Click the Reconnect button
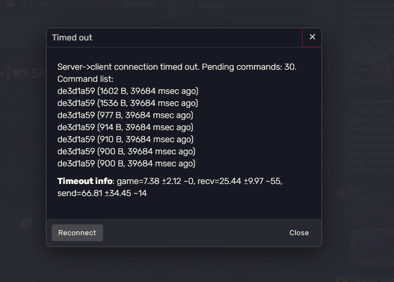This screenshot has height=282, width=394. (x=77, y=233)
